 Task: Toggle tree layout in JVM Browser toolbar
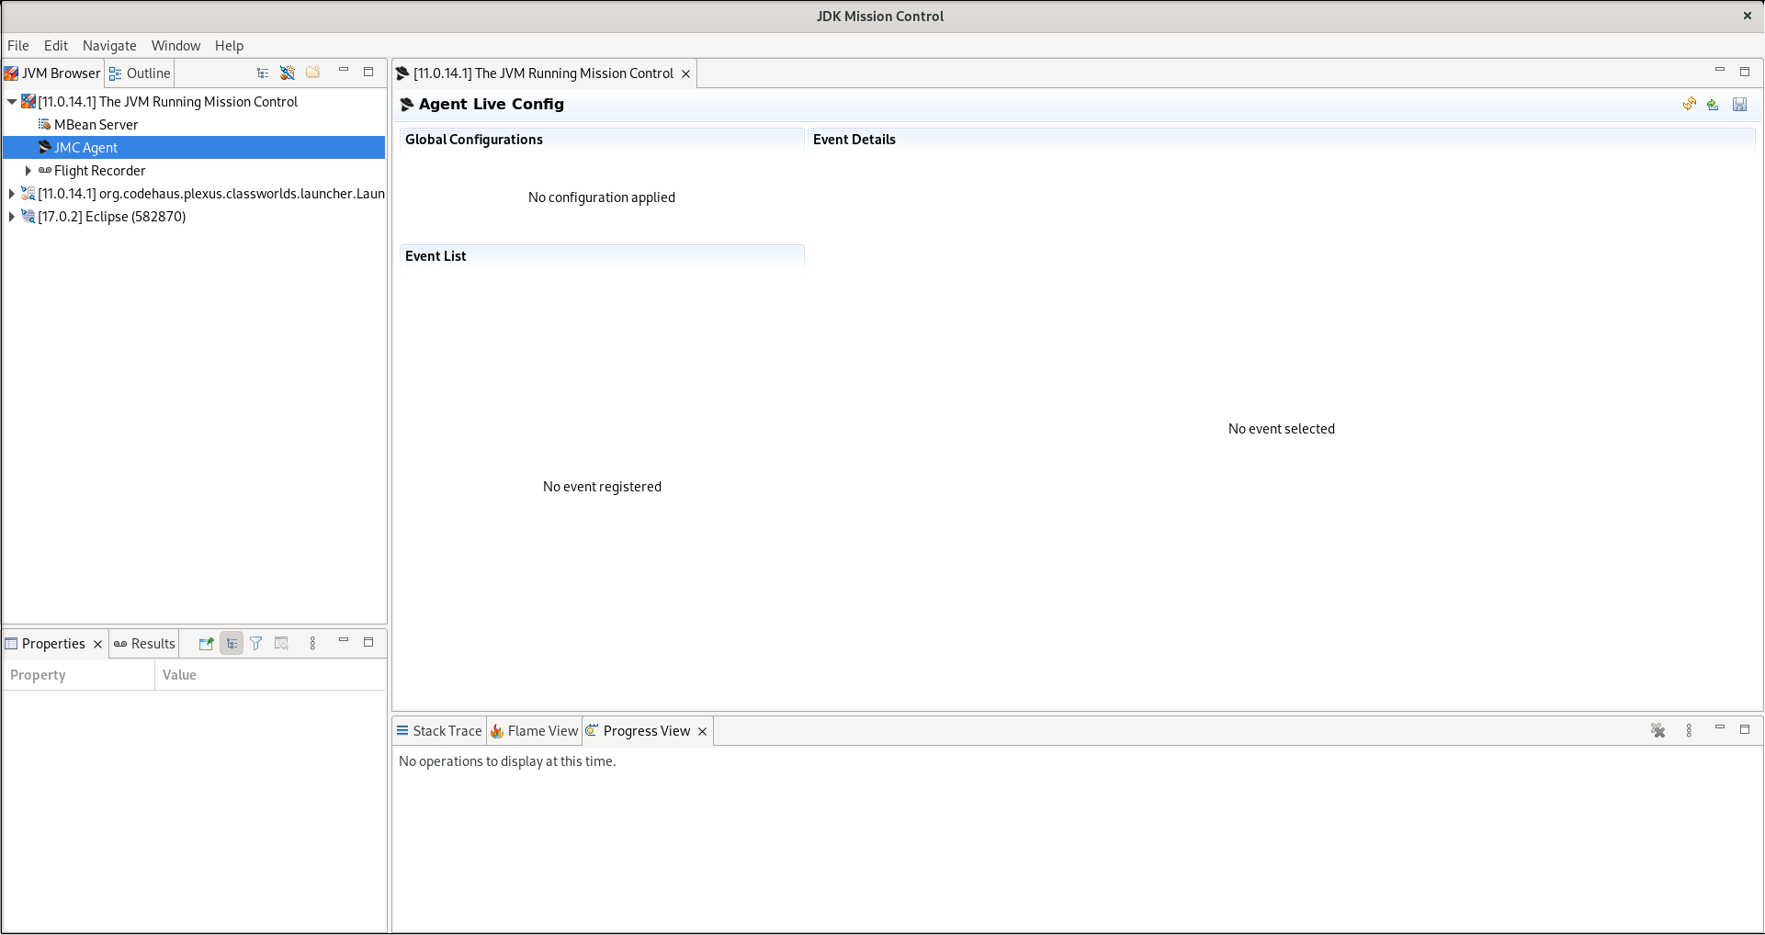coord(263,73)
